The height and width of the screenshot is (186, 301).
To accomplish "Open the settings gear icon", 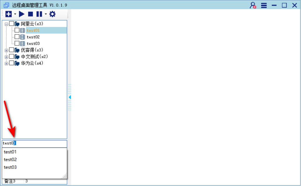I will point(52,14).
